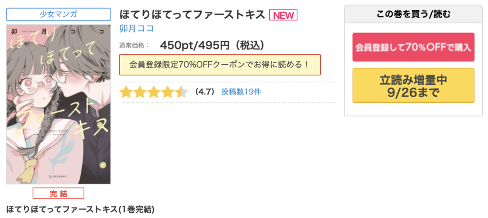Click the red 完結 badge below cover

[58, 193]
